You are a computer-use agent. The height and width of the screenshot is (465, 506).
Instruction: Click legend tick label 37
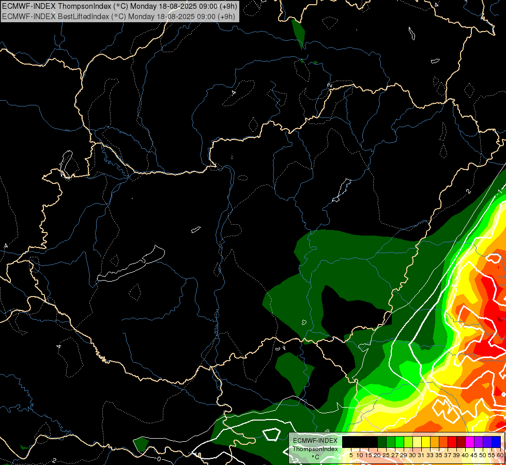pos(448,455)
